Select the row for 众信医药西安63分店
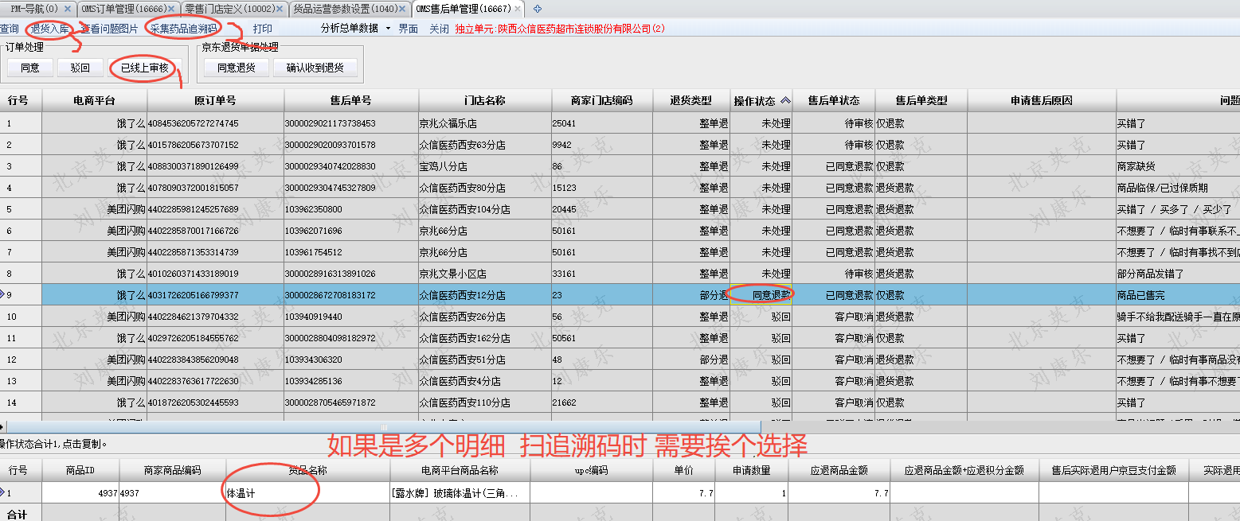 click(620, 145)
